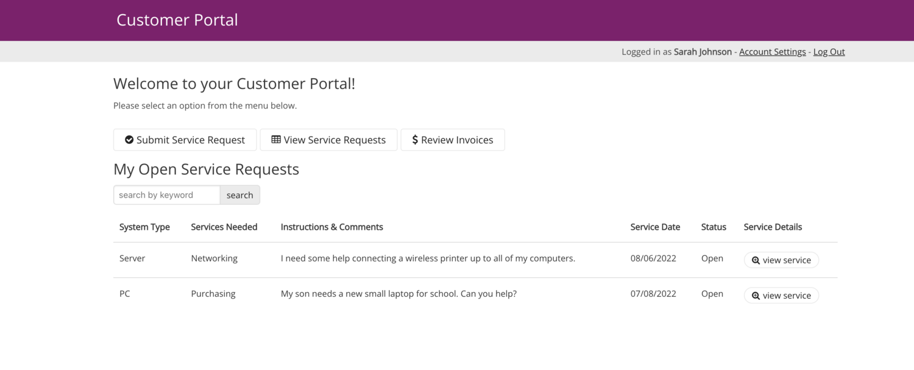The image size is (914, 370).
Task: Open View Service Requests
Action: [x=328, y=140]
